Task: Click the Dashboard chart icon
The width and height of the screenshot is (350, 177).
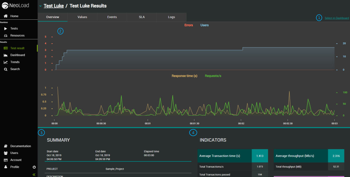Action: click(6, 55)
